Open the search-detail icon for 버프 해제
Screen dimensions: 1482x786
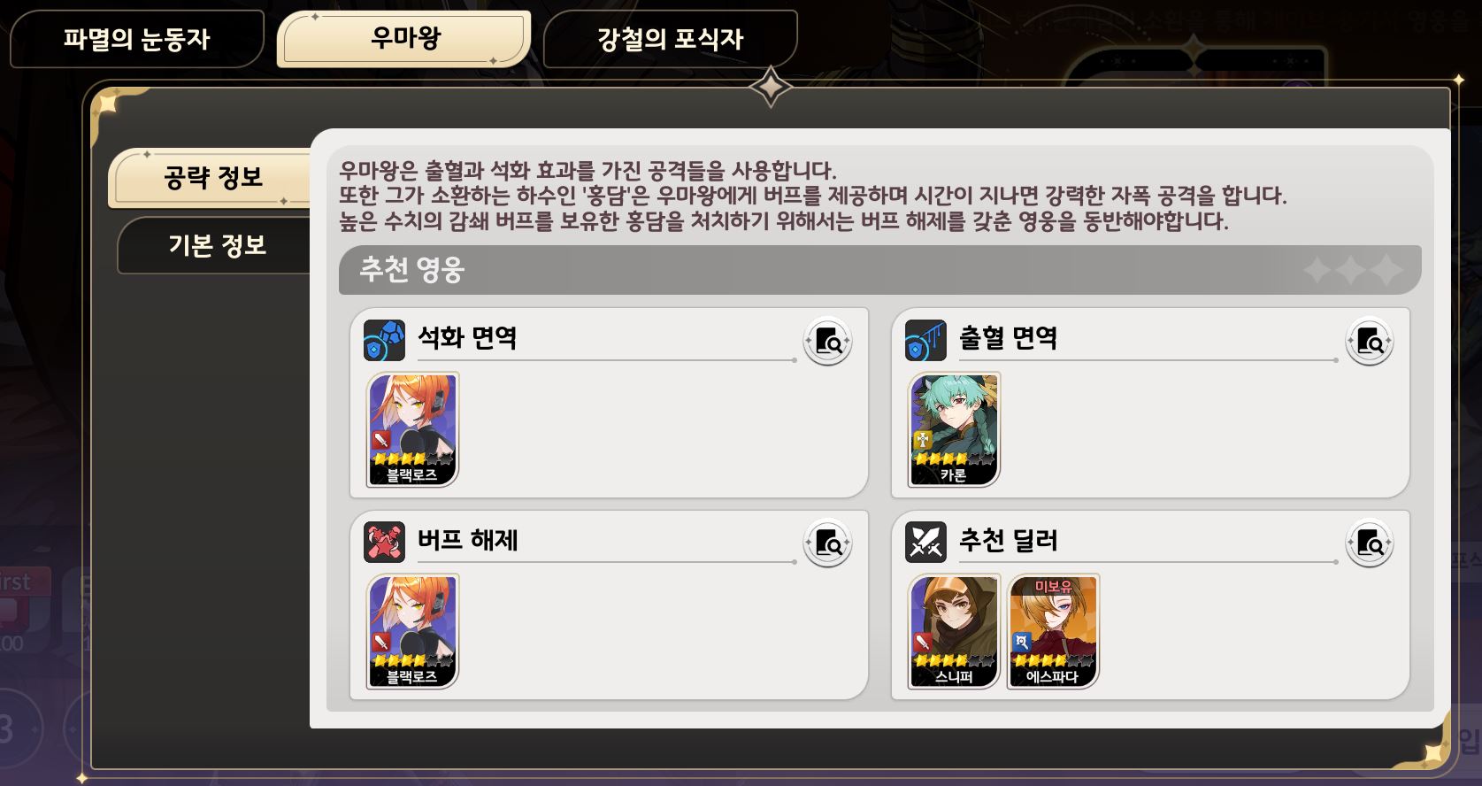(827, 543)
